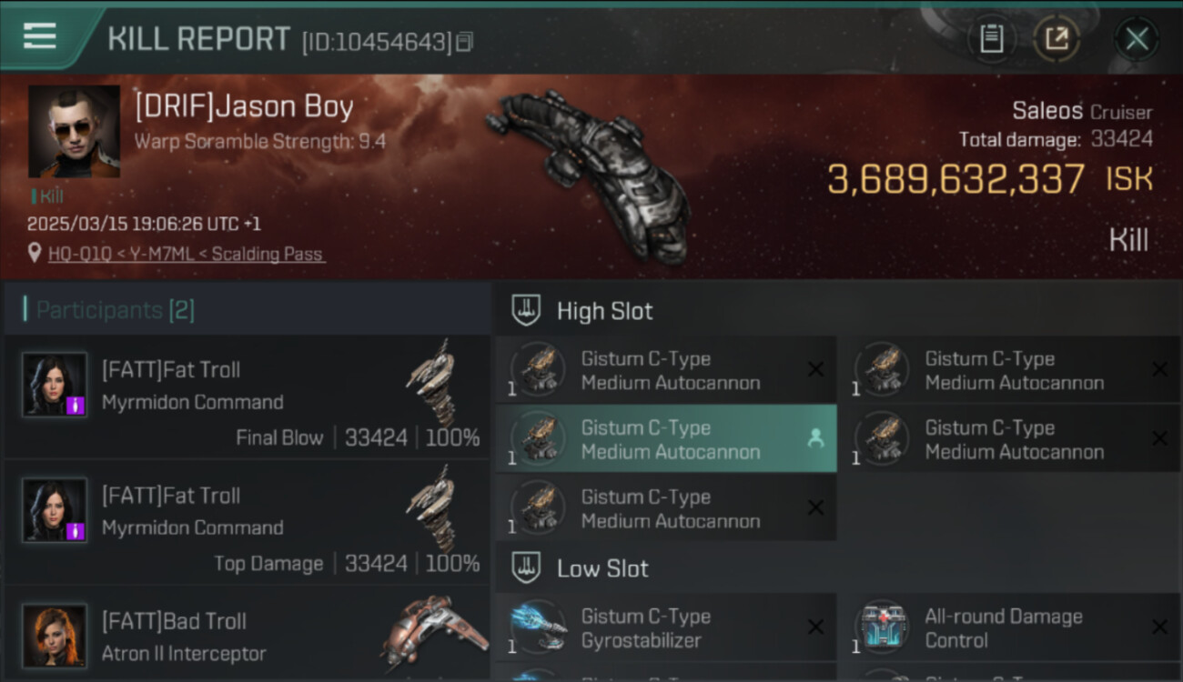This screenshot has height=682, width=1183.
Task: Select Gistum C-Type Gyrostabilizer module
Action: 666,627
